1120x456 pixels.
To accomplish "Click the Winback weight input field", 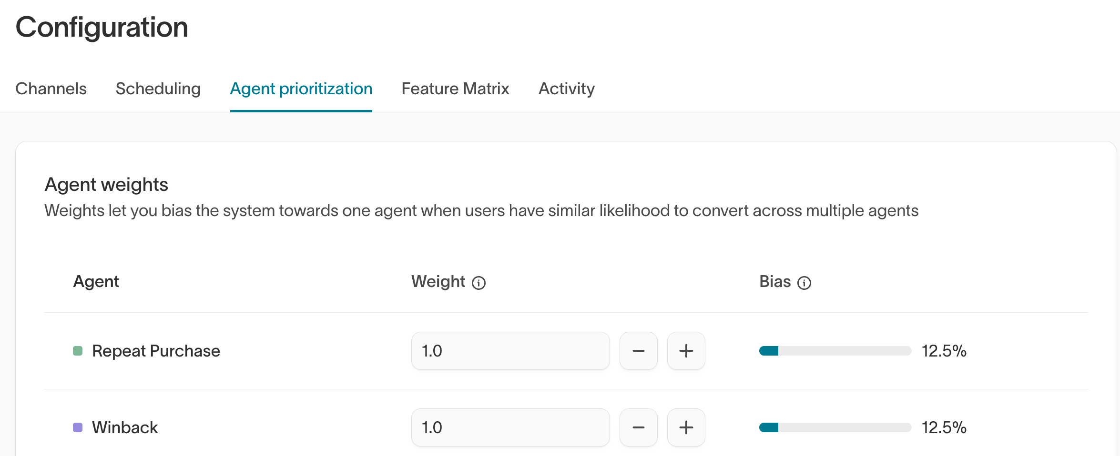I will (x=510, y=427).
